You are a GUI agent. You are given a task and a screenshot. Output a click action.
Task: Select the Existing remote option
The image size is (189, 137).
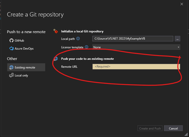(25, 67)
